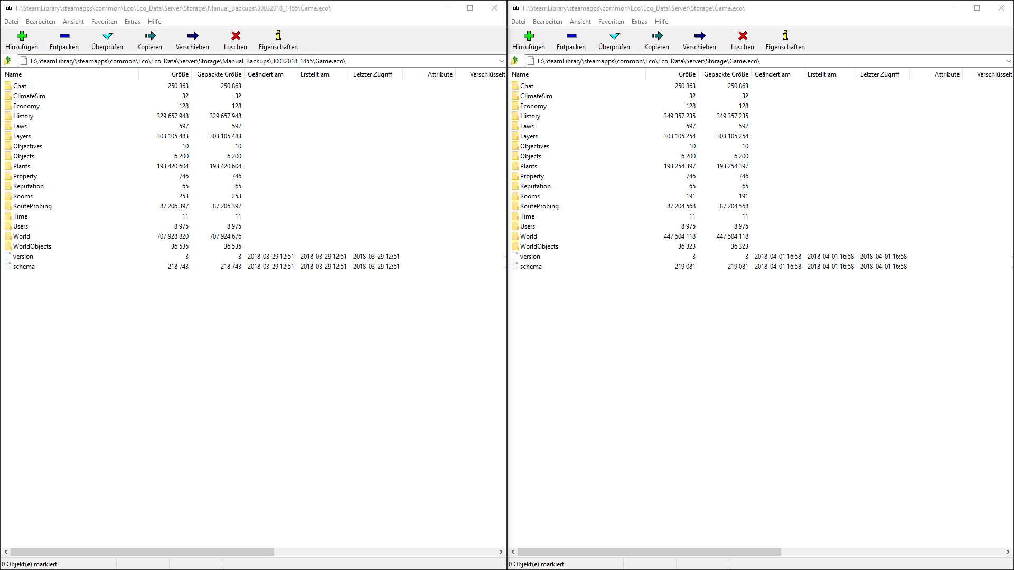
Task: Click parent folder up-arrow in left window
Action: pos(7,61)
